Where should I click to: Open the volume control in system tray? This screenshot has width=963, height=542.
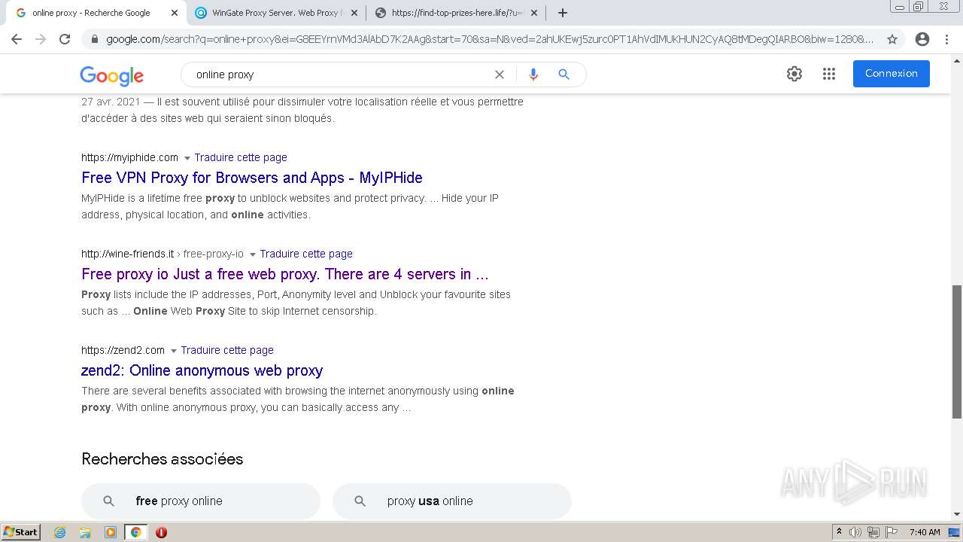(855, 532)
